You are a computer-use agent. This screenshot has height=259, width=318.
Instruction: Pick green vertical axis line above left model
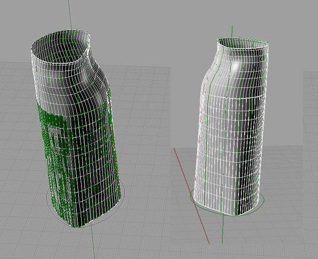click(70, 14)
